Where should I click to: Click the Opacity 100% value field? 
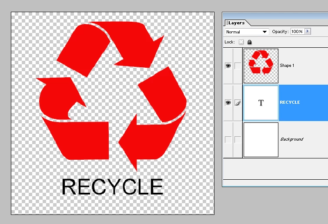(x=298, y=32)
